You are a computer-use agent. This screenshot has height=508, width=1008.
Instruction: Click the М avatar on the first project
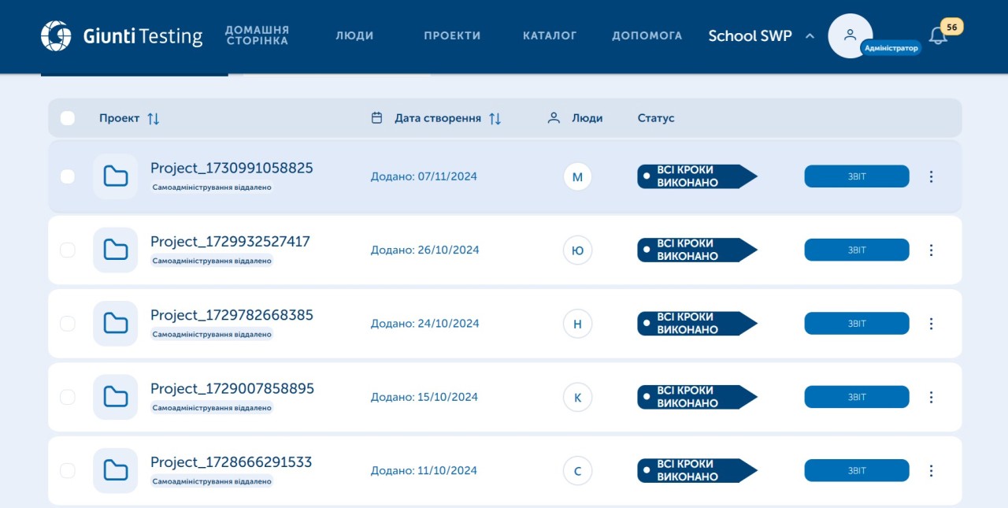(578, 176)
